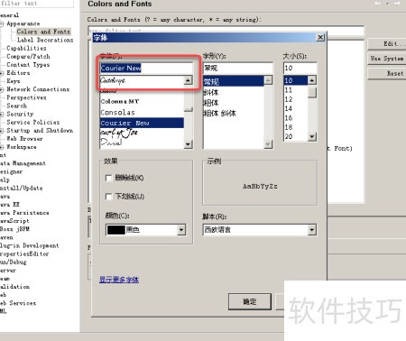Click the font style input field 常规

238,68
